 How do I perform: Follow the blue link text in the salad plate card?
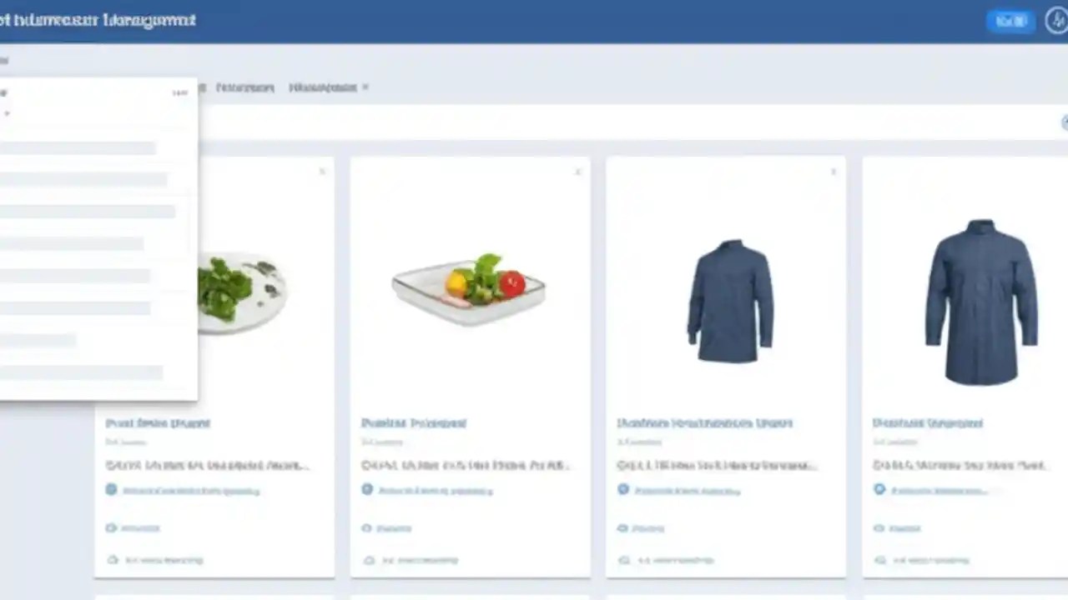[x=191, y=491]
